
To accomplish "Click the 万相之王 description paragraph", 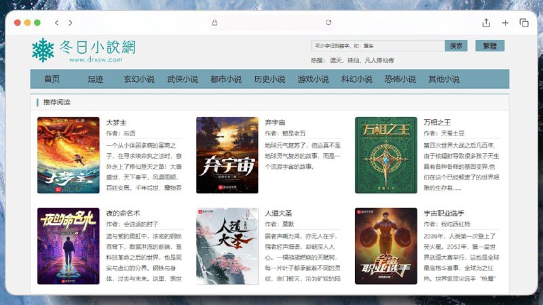I will tap(462, 167).
